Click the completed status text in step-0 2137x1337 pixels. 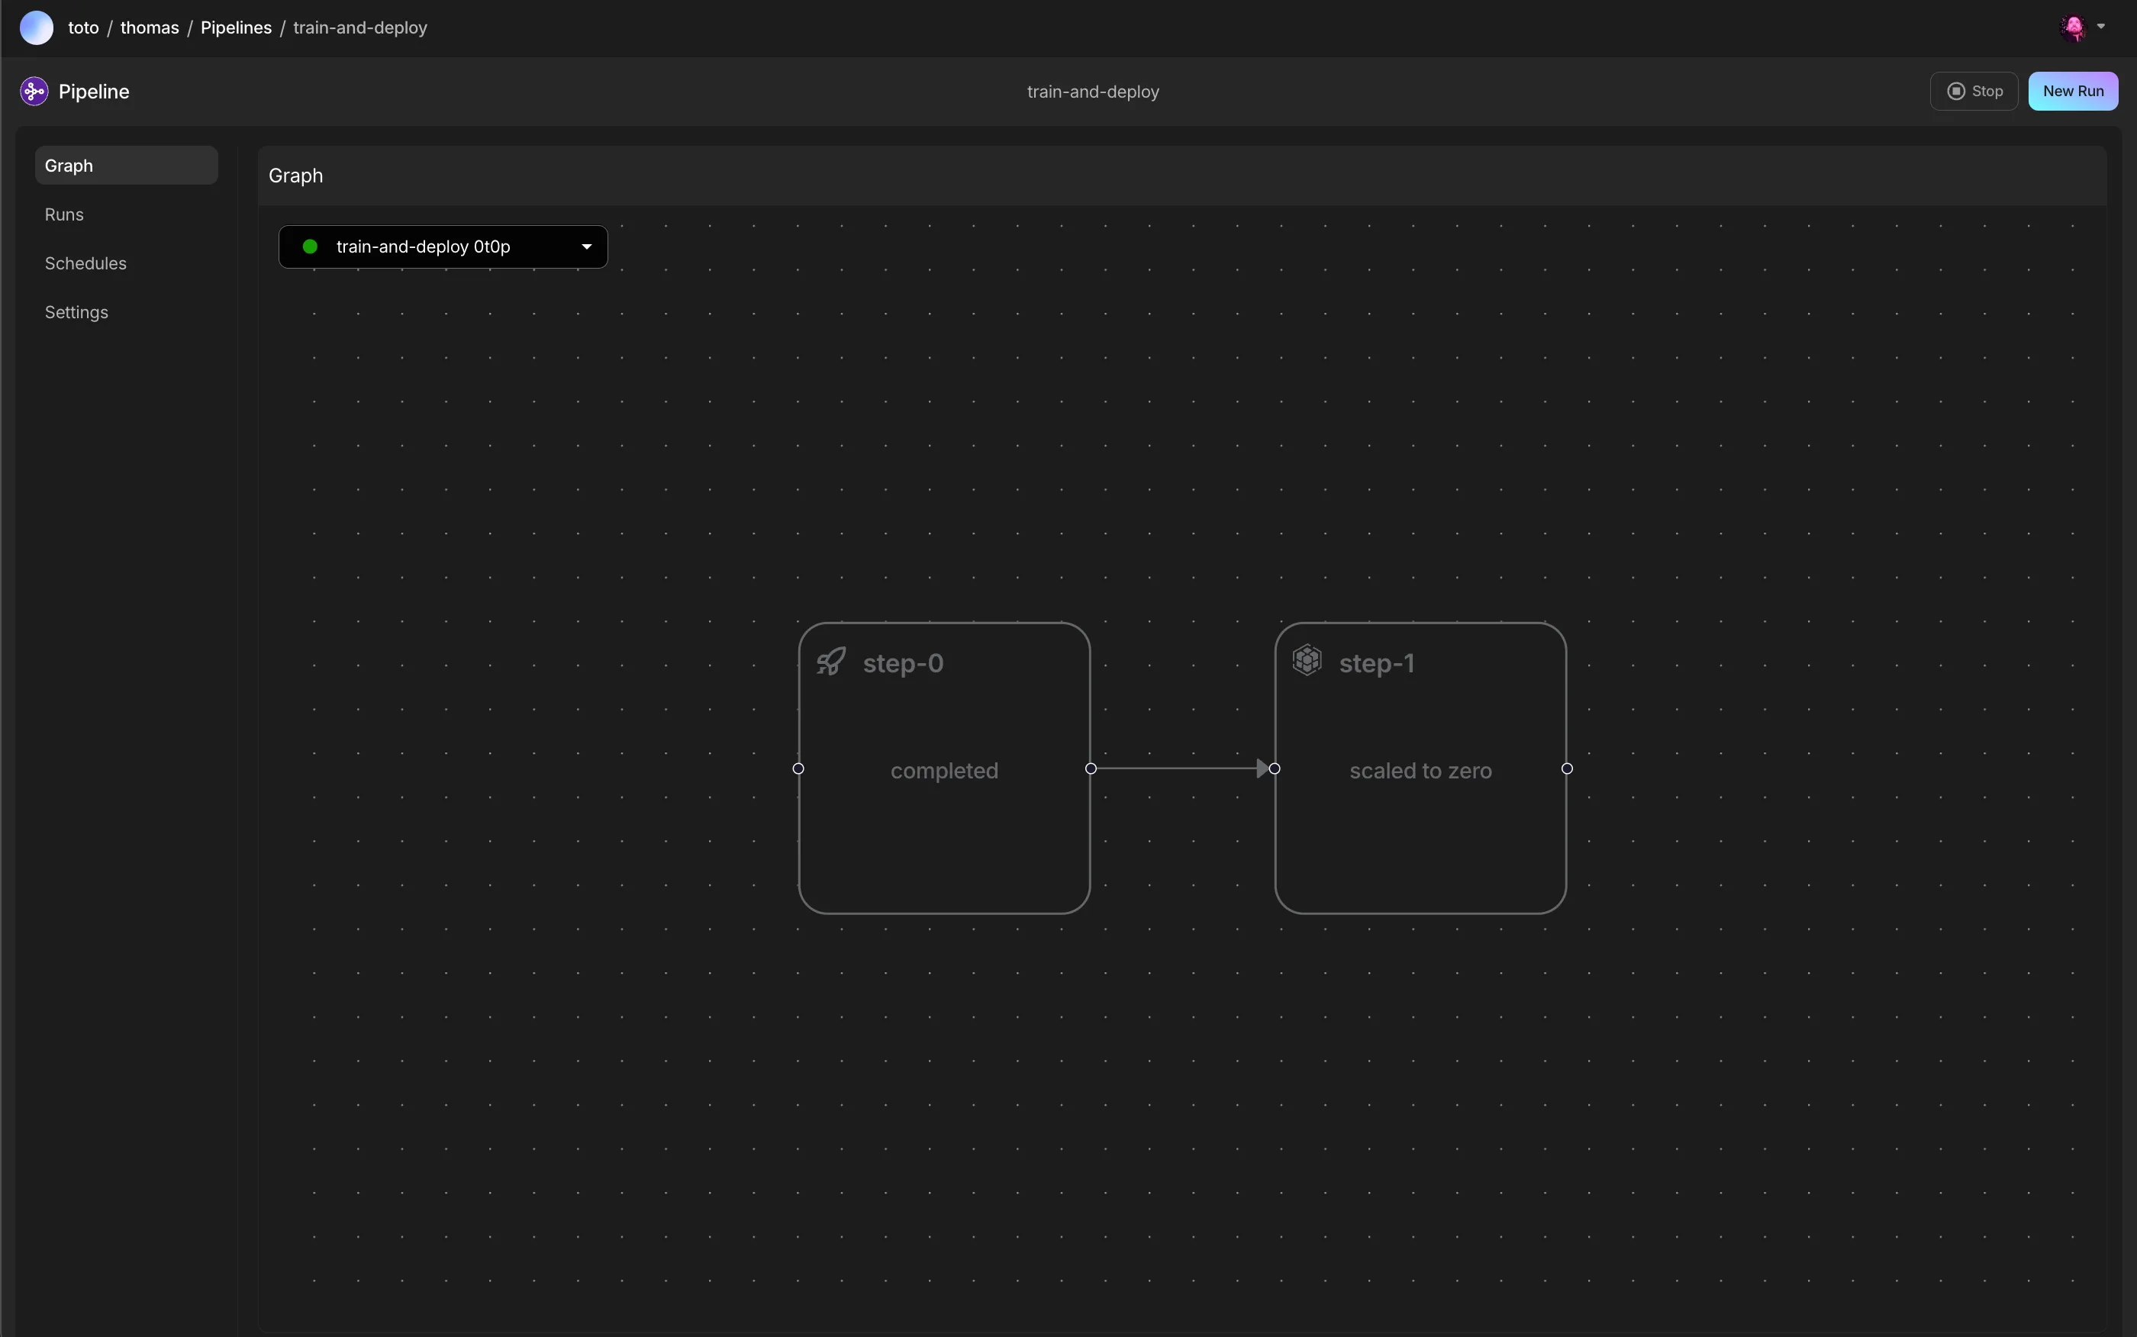tap(944, 771)
